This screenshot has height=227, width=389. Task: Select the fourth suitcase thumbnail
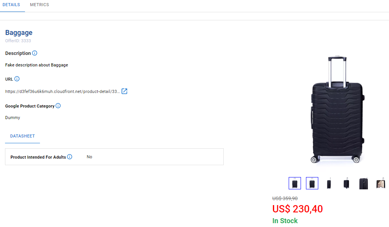(346, 183)
